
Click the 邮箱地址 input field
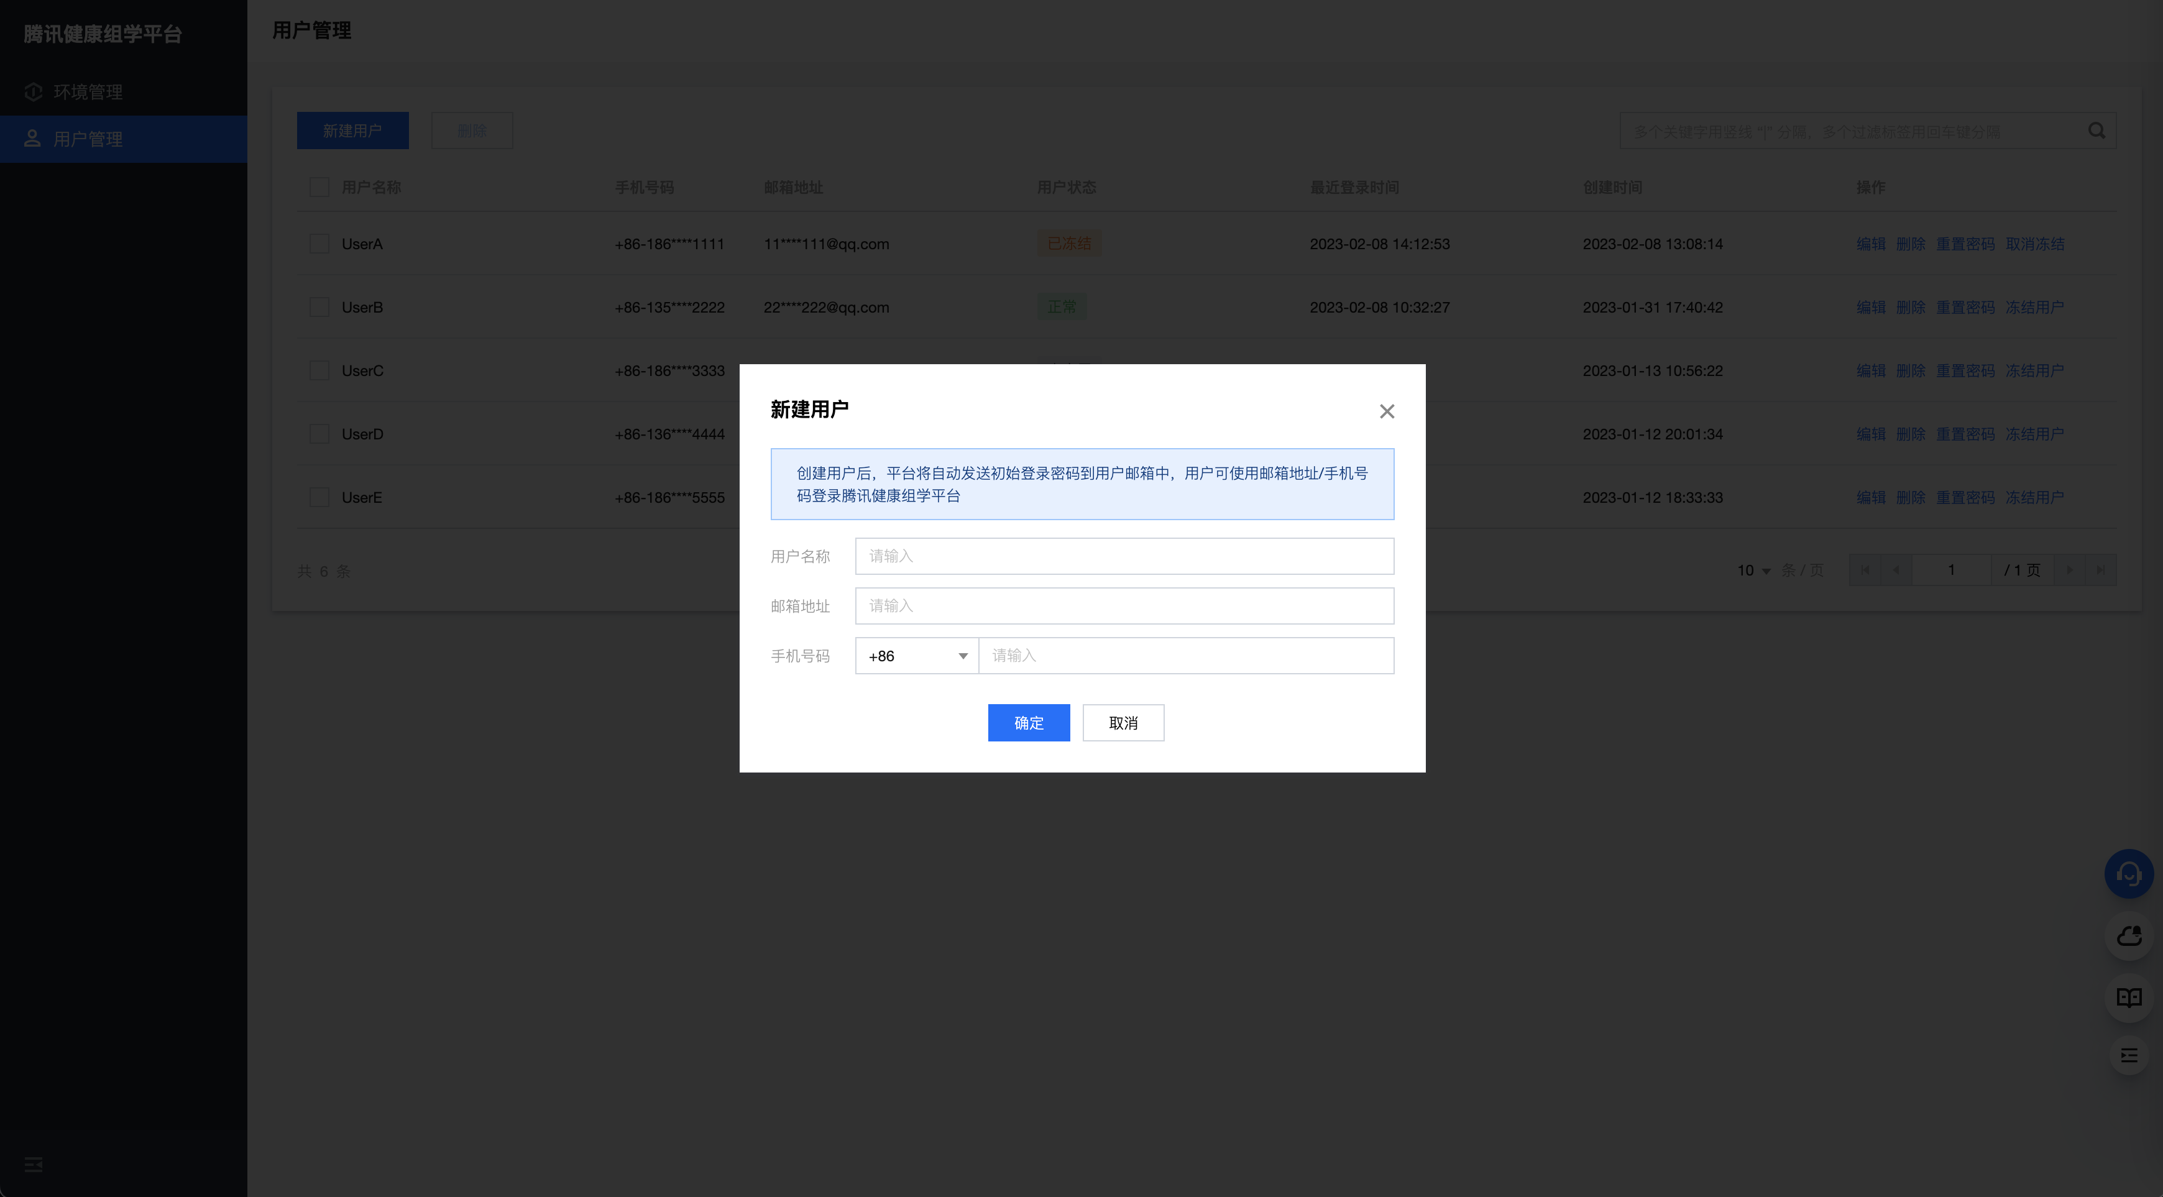point(1124,605)
